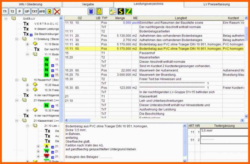This screenshot has width=250, height=164.
Task: Click the empty Textergänzung field in row 51
Action: click(224, 140)
